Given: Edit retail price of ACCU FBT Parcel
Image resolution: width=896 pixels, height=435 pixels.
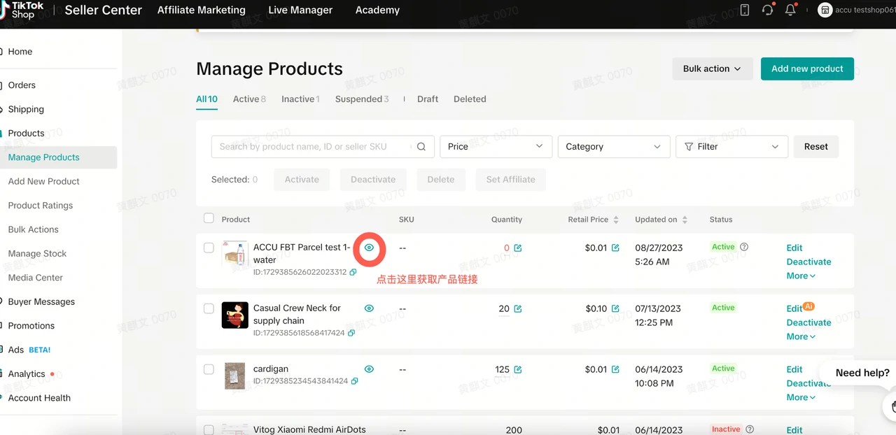Looking at the screenshot, I should (x=615, y=248).
